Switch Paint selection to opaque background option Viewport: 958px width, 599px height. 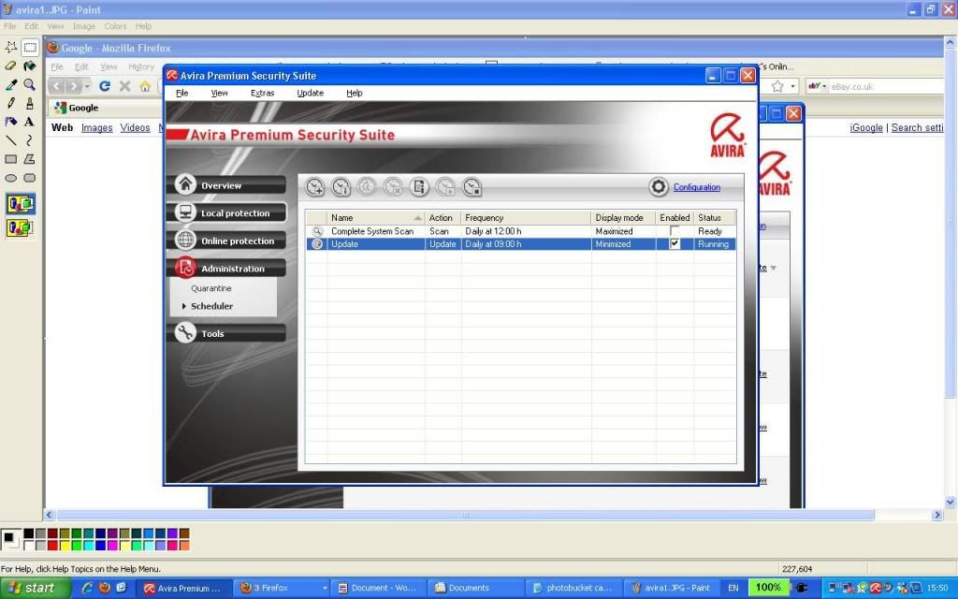pos(21,203)
